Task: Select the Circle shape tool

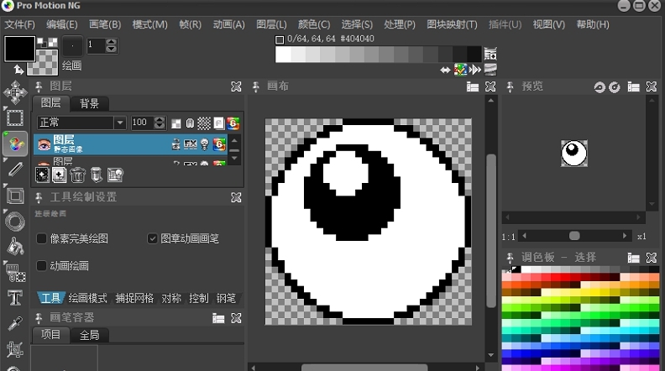Action: [15, 221]
